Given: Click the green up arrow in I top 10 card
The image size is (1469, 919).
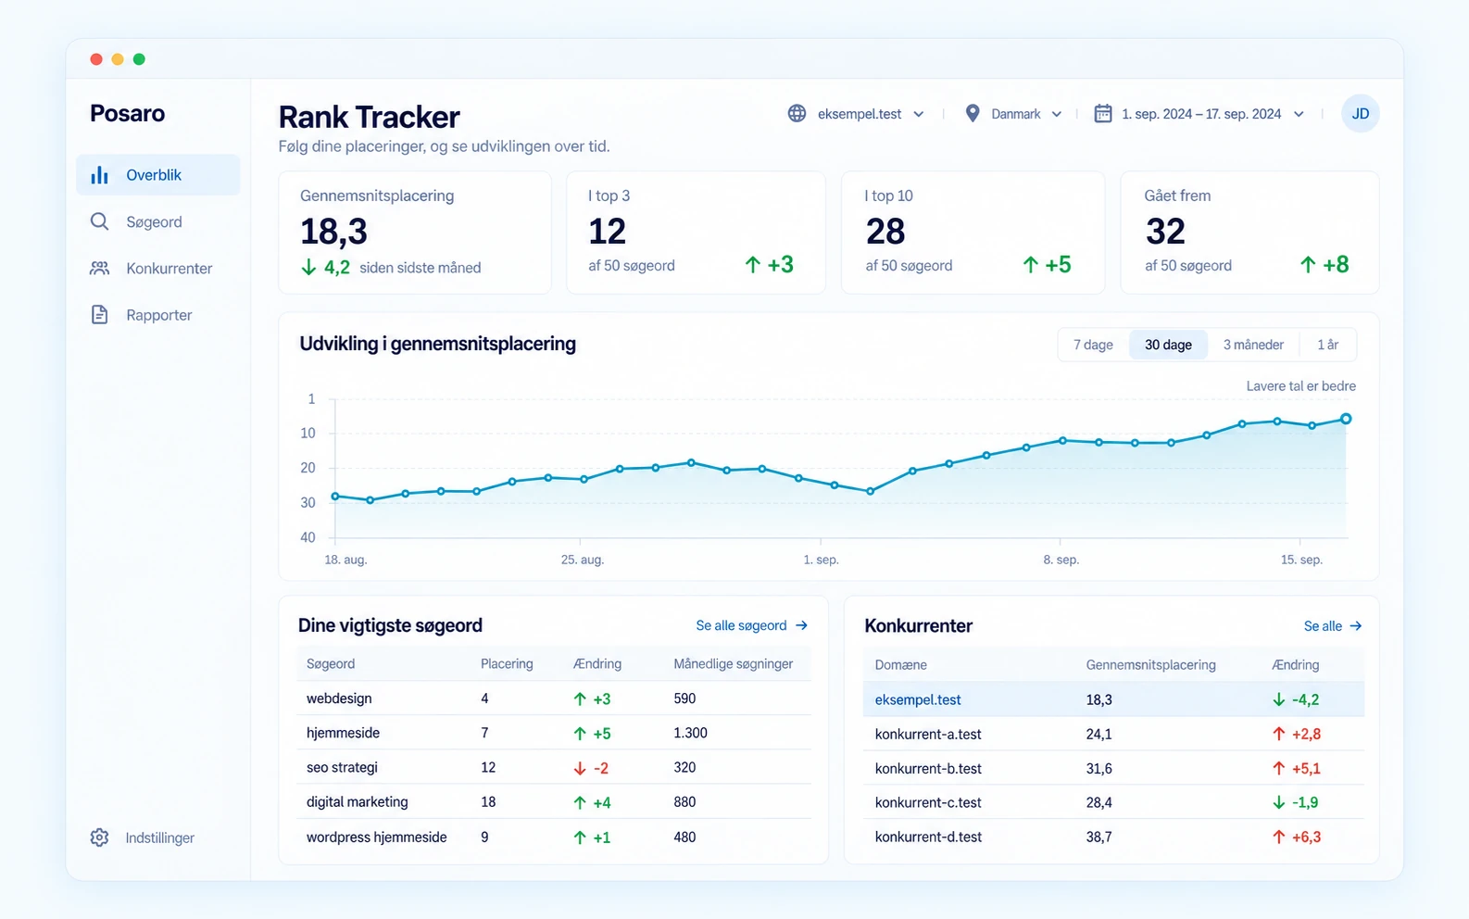Looking at the screenshot, I should point(1031,265).
